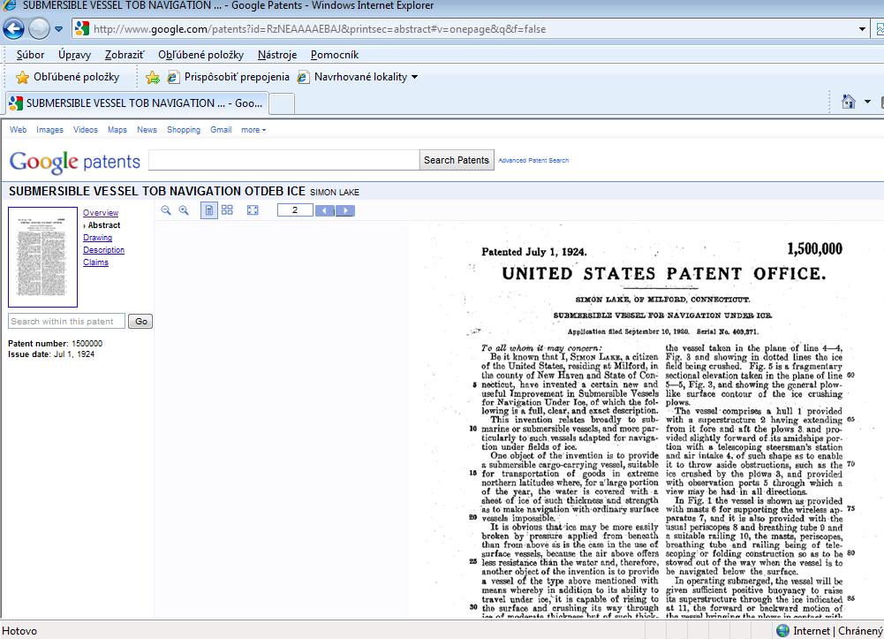The width and height of the screenshot is (884, 639).
Task: Click the 'Hotovo' status bar text
Action: click(19, 631)
